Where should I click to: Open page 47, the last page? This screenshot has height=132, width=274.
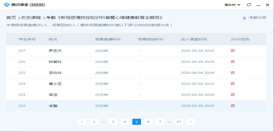(x=179, y=122)
